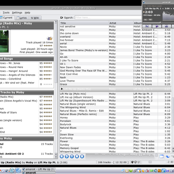Click the empty stars for Wir sind wir
Viewport: 174px width, 174px height.
pyautogui.click(x=48, y=84)
